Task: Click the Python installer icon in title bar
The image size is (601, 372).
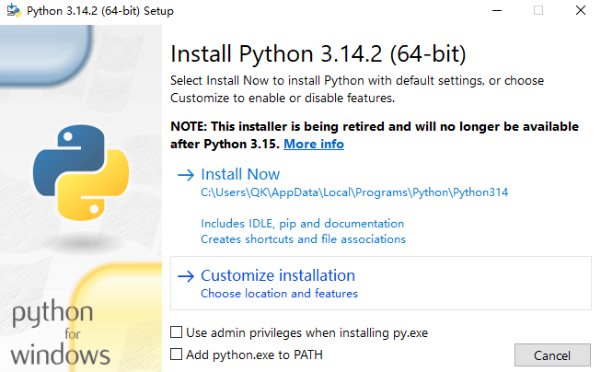Action: [14, 10]
